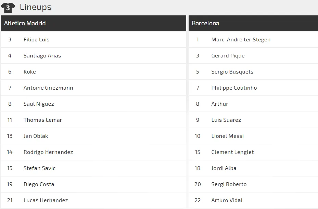Image resolution: width=318 pixels, height=209 pixels.
Task: Open Antoine Griezmann's player entry
Action: click(x=93, y=88)
